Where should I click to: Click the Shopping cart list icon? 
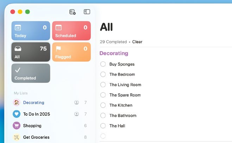tap(17, 125)
